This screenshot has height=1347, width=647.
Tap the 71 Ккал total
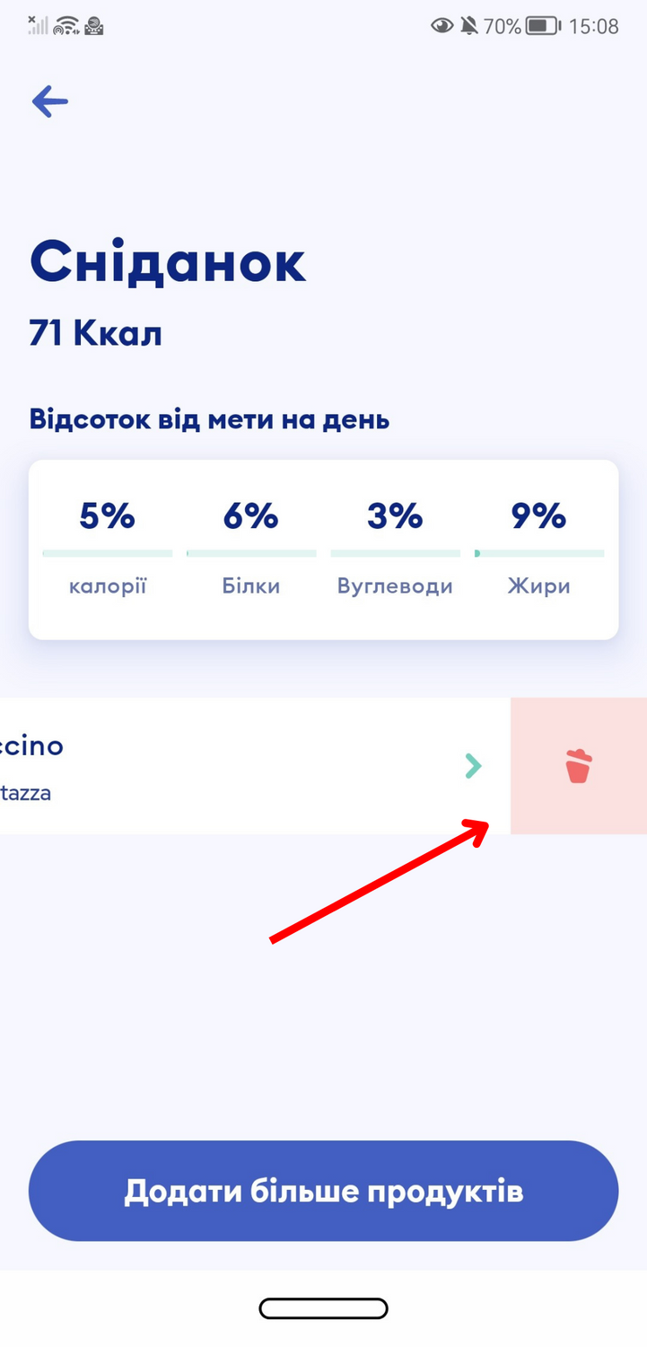96,334
